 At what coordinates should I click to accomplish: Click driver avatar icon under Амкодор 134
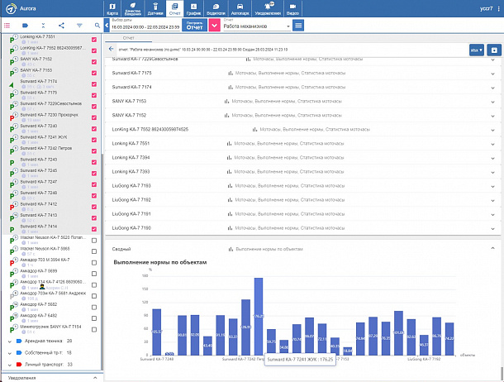pyautogui.click(x=42, y=287)
